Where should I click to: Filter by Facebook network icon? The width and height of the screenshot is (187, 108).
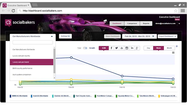tap(111, 48)
